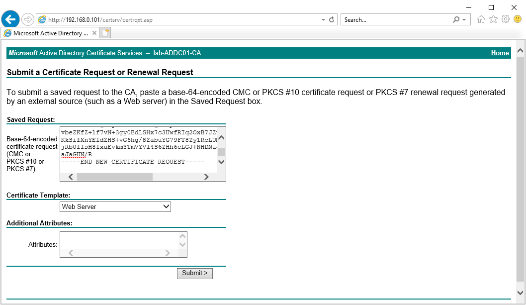Click the browser Forward arrow button
Viewport: 526px width, 305px height.
point(28,19)
